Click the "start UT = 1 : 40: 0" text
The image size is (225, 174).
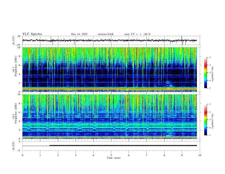(137, 34)
